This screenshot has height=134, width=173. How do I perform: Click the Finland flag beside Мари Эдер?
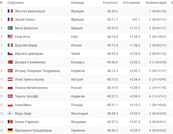pyautogui.click(x=10, y=113)
